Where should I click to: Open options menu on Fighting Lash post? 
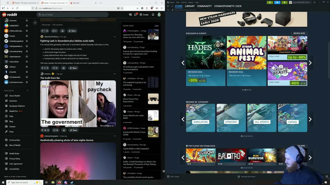115,37
